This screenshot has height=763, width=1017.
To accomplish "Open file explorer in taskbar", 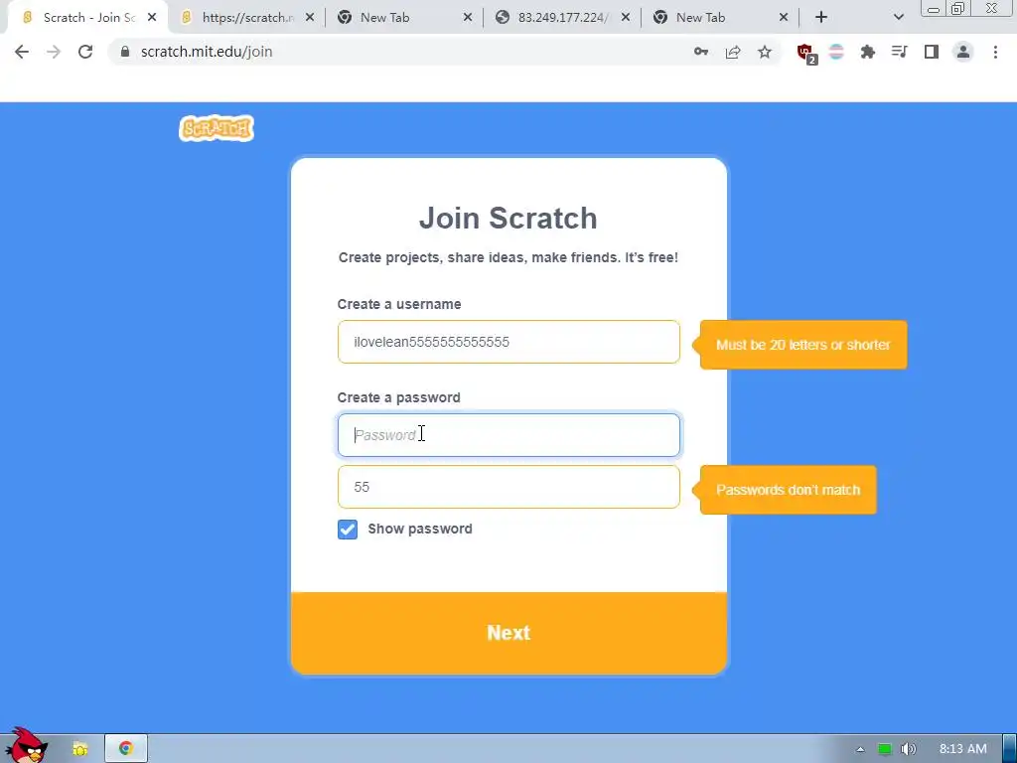I will pyautogui.click(x=80, y=749).
